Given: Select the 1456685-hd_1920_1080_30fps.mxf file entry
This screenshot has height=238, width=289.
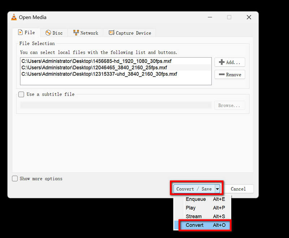Looking at the screenshot, I should (116, 61).
